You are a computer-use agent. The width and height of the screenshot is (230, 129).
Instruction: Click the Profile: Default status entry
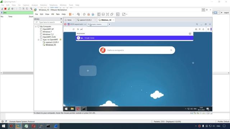[x=224, y=121]
